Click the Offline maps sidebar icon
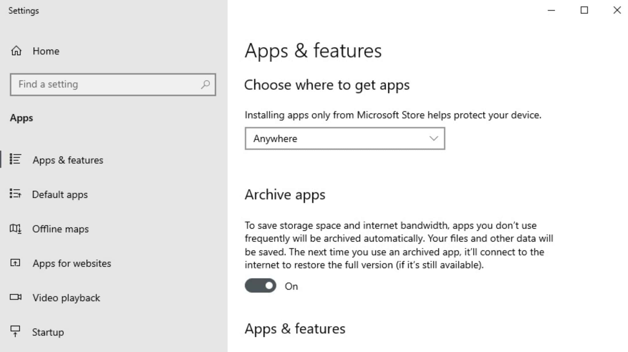The height and width of the screenshot is (352, 628). tap(15, 228)
